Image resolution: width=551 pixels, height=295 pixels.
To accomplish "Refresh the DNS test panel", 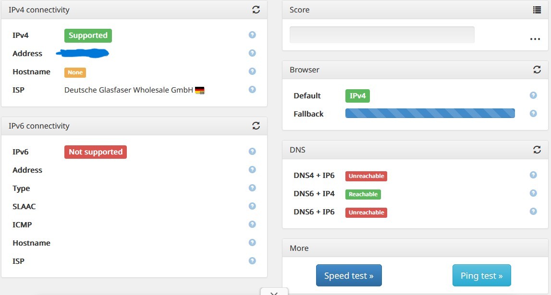I will [537, 150].
